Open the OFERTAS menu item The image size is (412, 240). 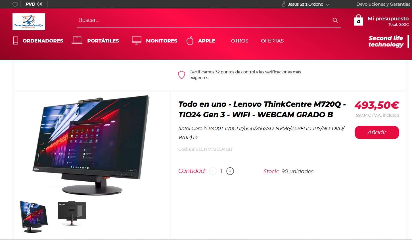click(x=272, y=41)
